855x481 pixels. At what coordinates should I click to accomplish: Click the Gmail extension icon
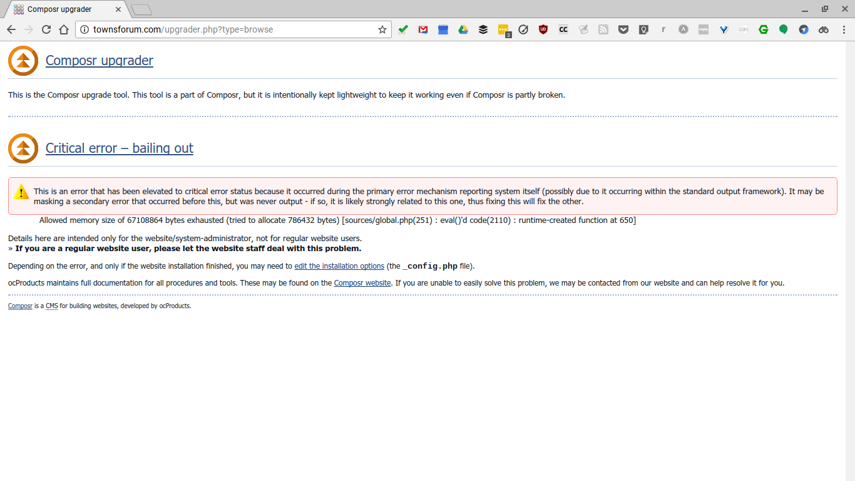423,29
